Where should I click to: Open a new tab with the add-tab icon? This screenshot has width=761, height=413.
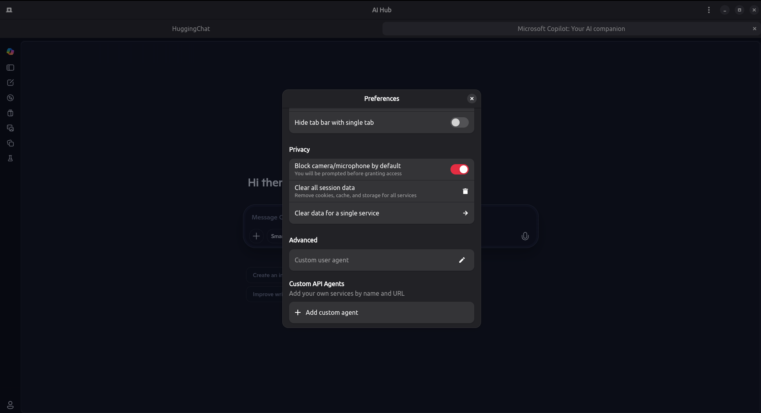pos(9,10)
